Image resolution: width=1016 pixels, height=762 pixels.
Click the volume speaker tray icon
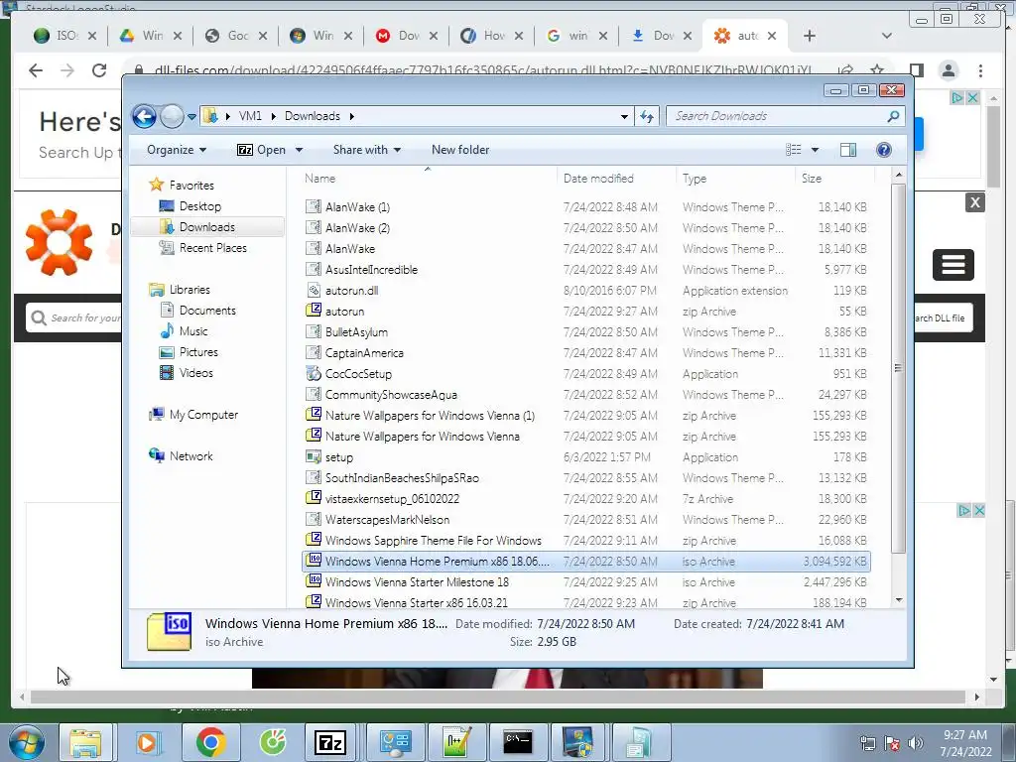(916, 743)
